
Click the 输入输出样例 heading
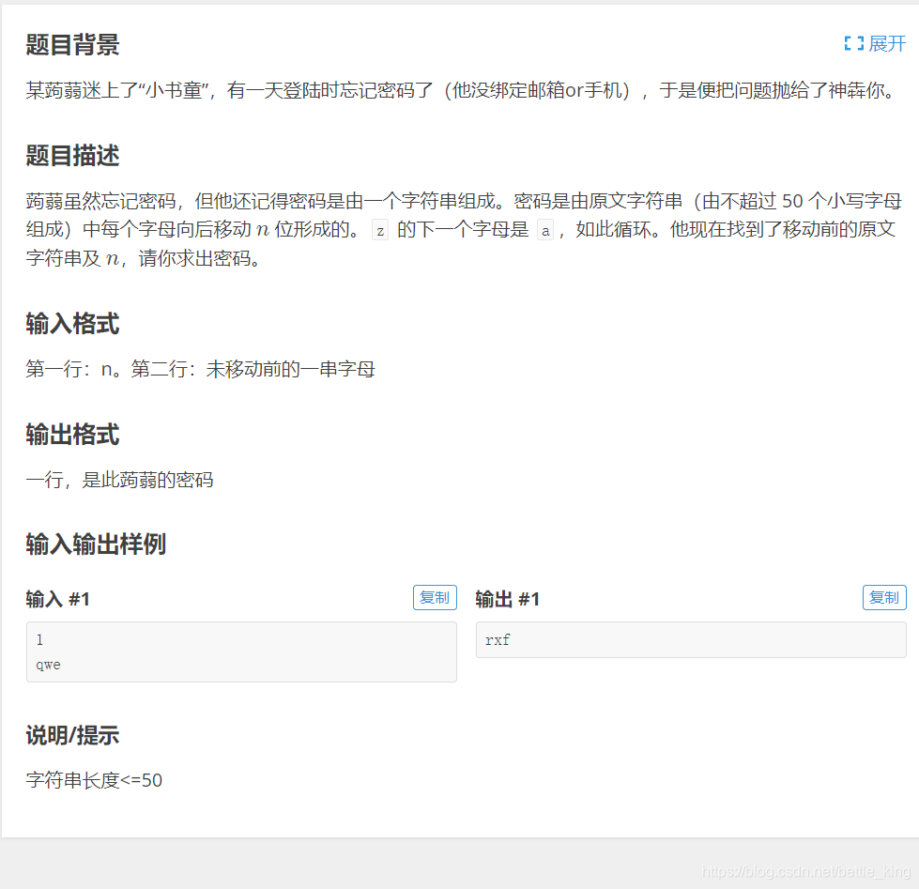[x=99, y=544]
